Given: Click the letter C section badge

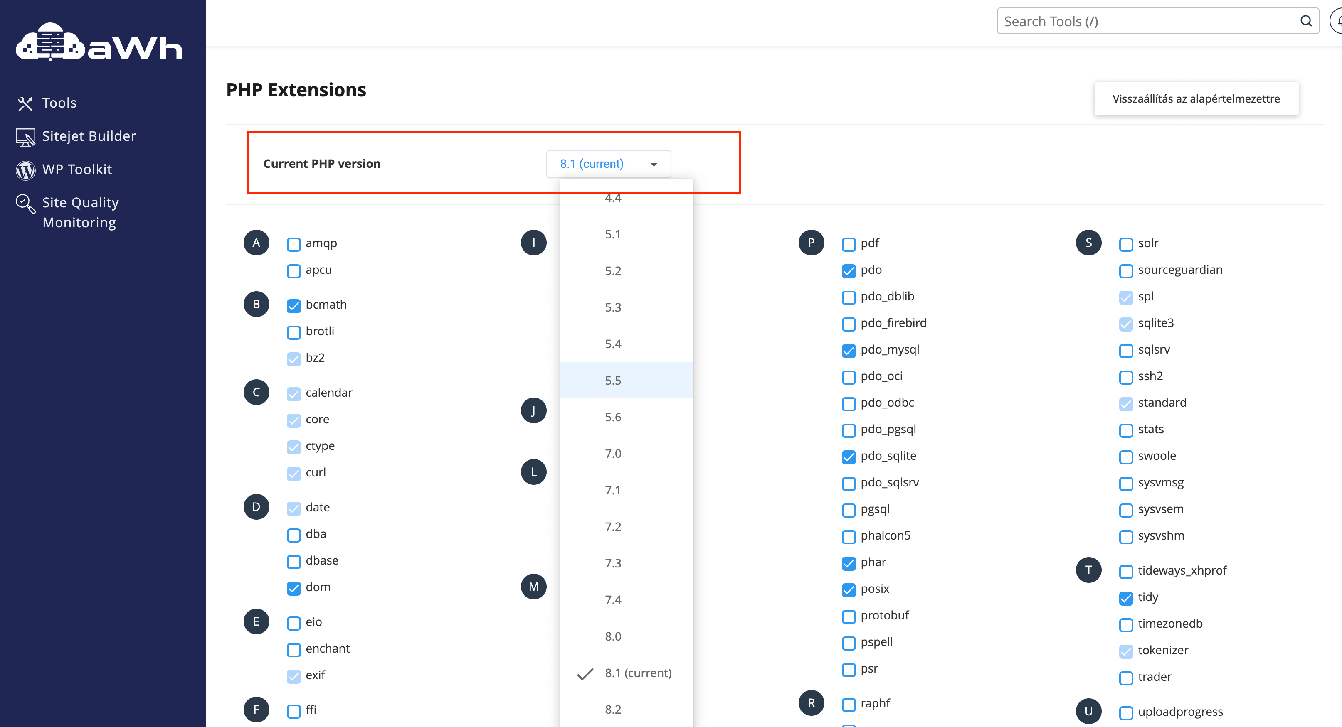Looking at the screenshot, I should tap(257, 392).
